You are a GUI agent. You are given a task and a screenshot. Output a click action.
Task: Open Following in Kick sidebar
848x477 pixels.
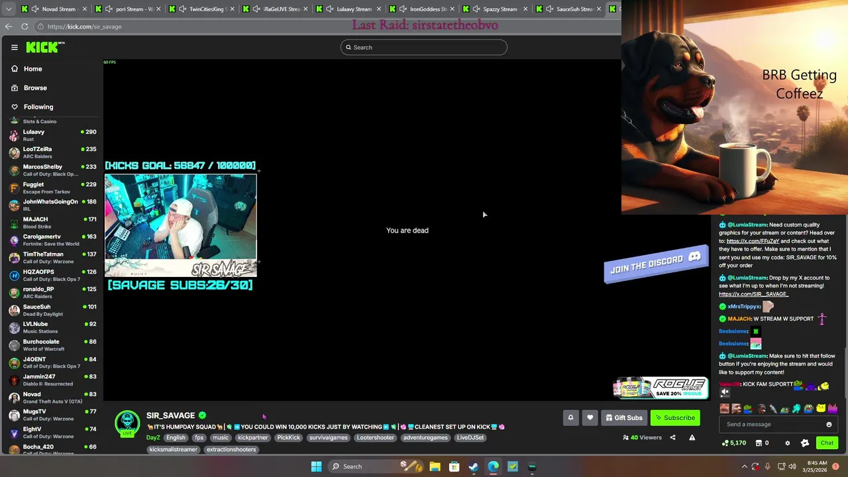click(x=38, y=107)
